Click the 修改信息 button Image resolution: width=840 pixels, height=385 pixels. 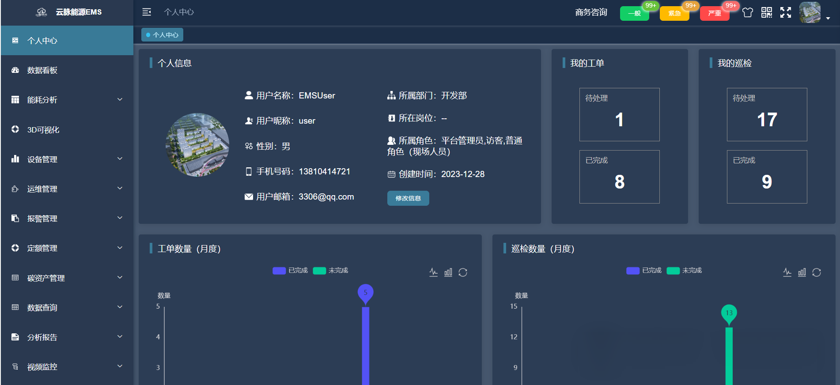[408, 198]
